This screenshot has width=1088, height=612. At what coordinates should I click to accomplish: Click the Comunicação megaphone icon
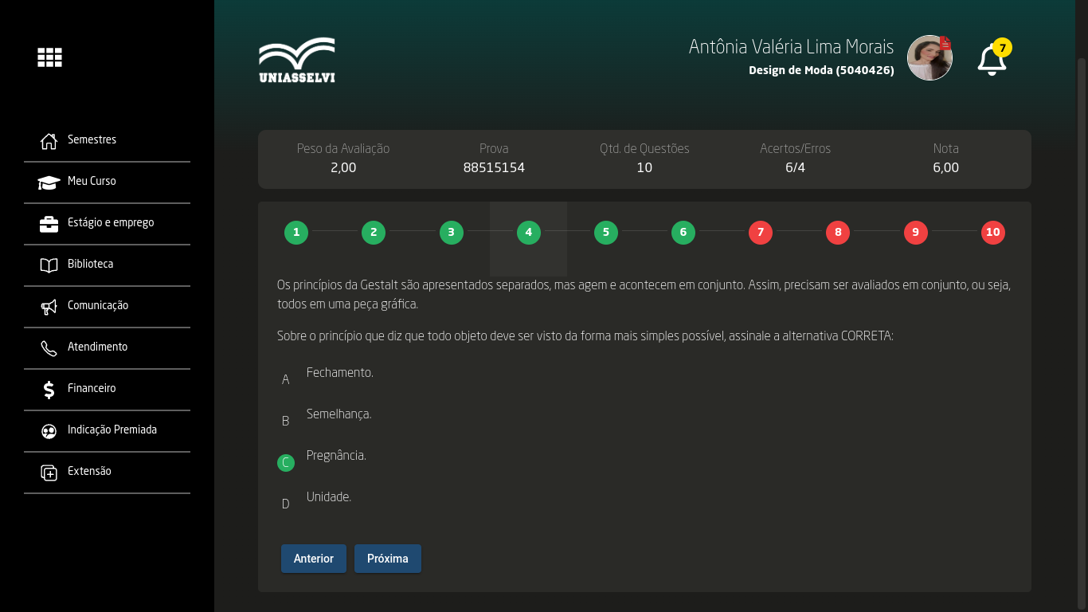[49, 307]
